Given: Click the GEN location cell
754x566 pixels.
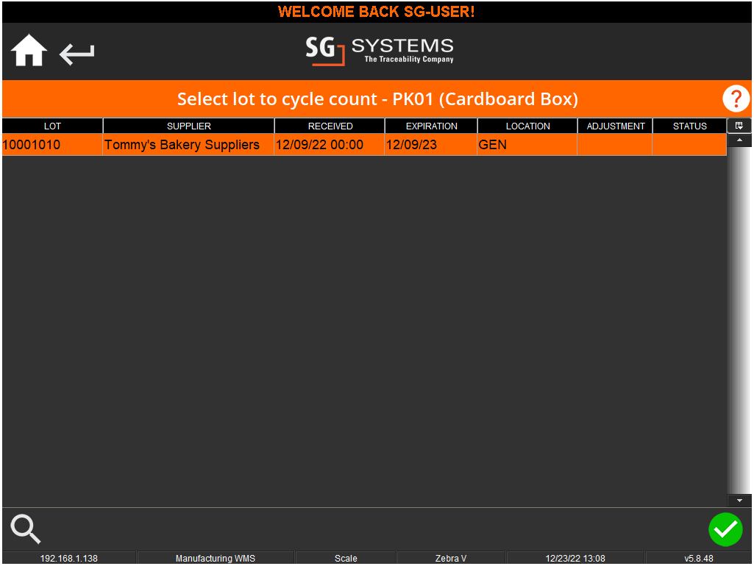Looking at the screenshot, I should [527, 145].
